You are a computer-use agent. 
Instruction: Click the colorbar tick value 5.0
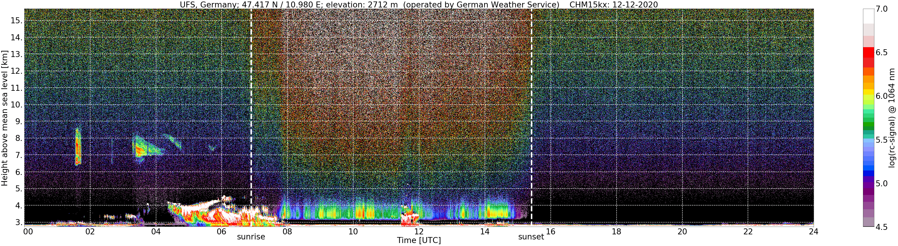pyautogui.click(x=882, y=183)
